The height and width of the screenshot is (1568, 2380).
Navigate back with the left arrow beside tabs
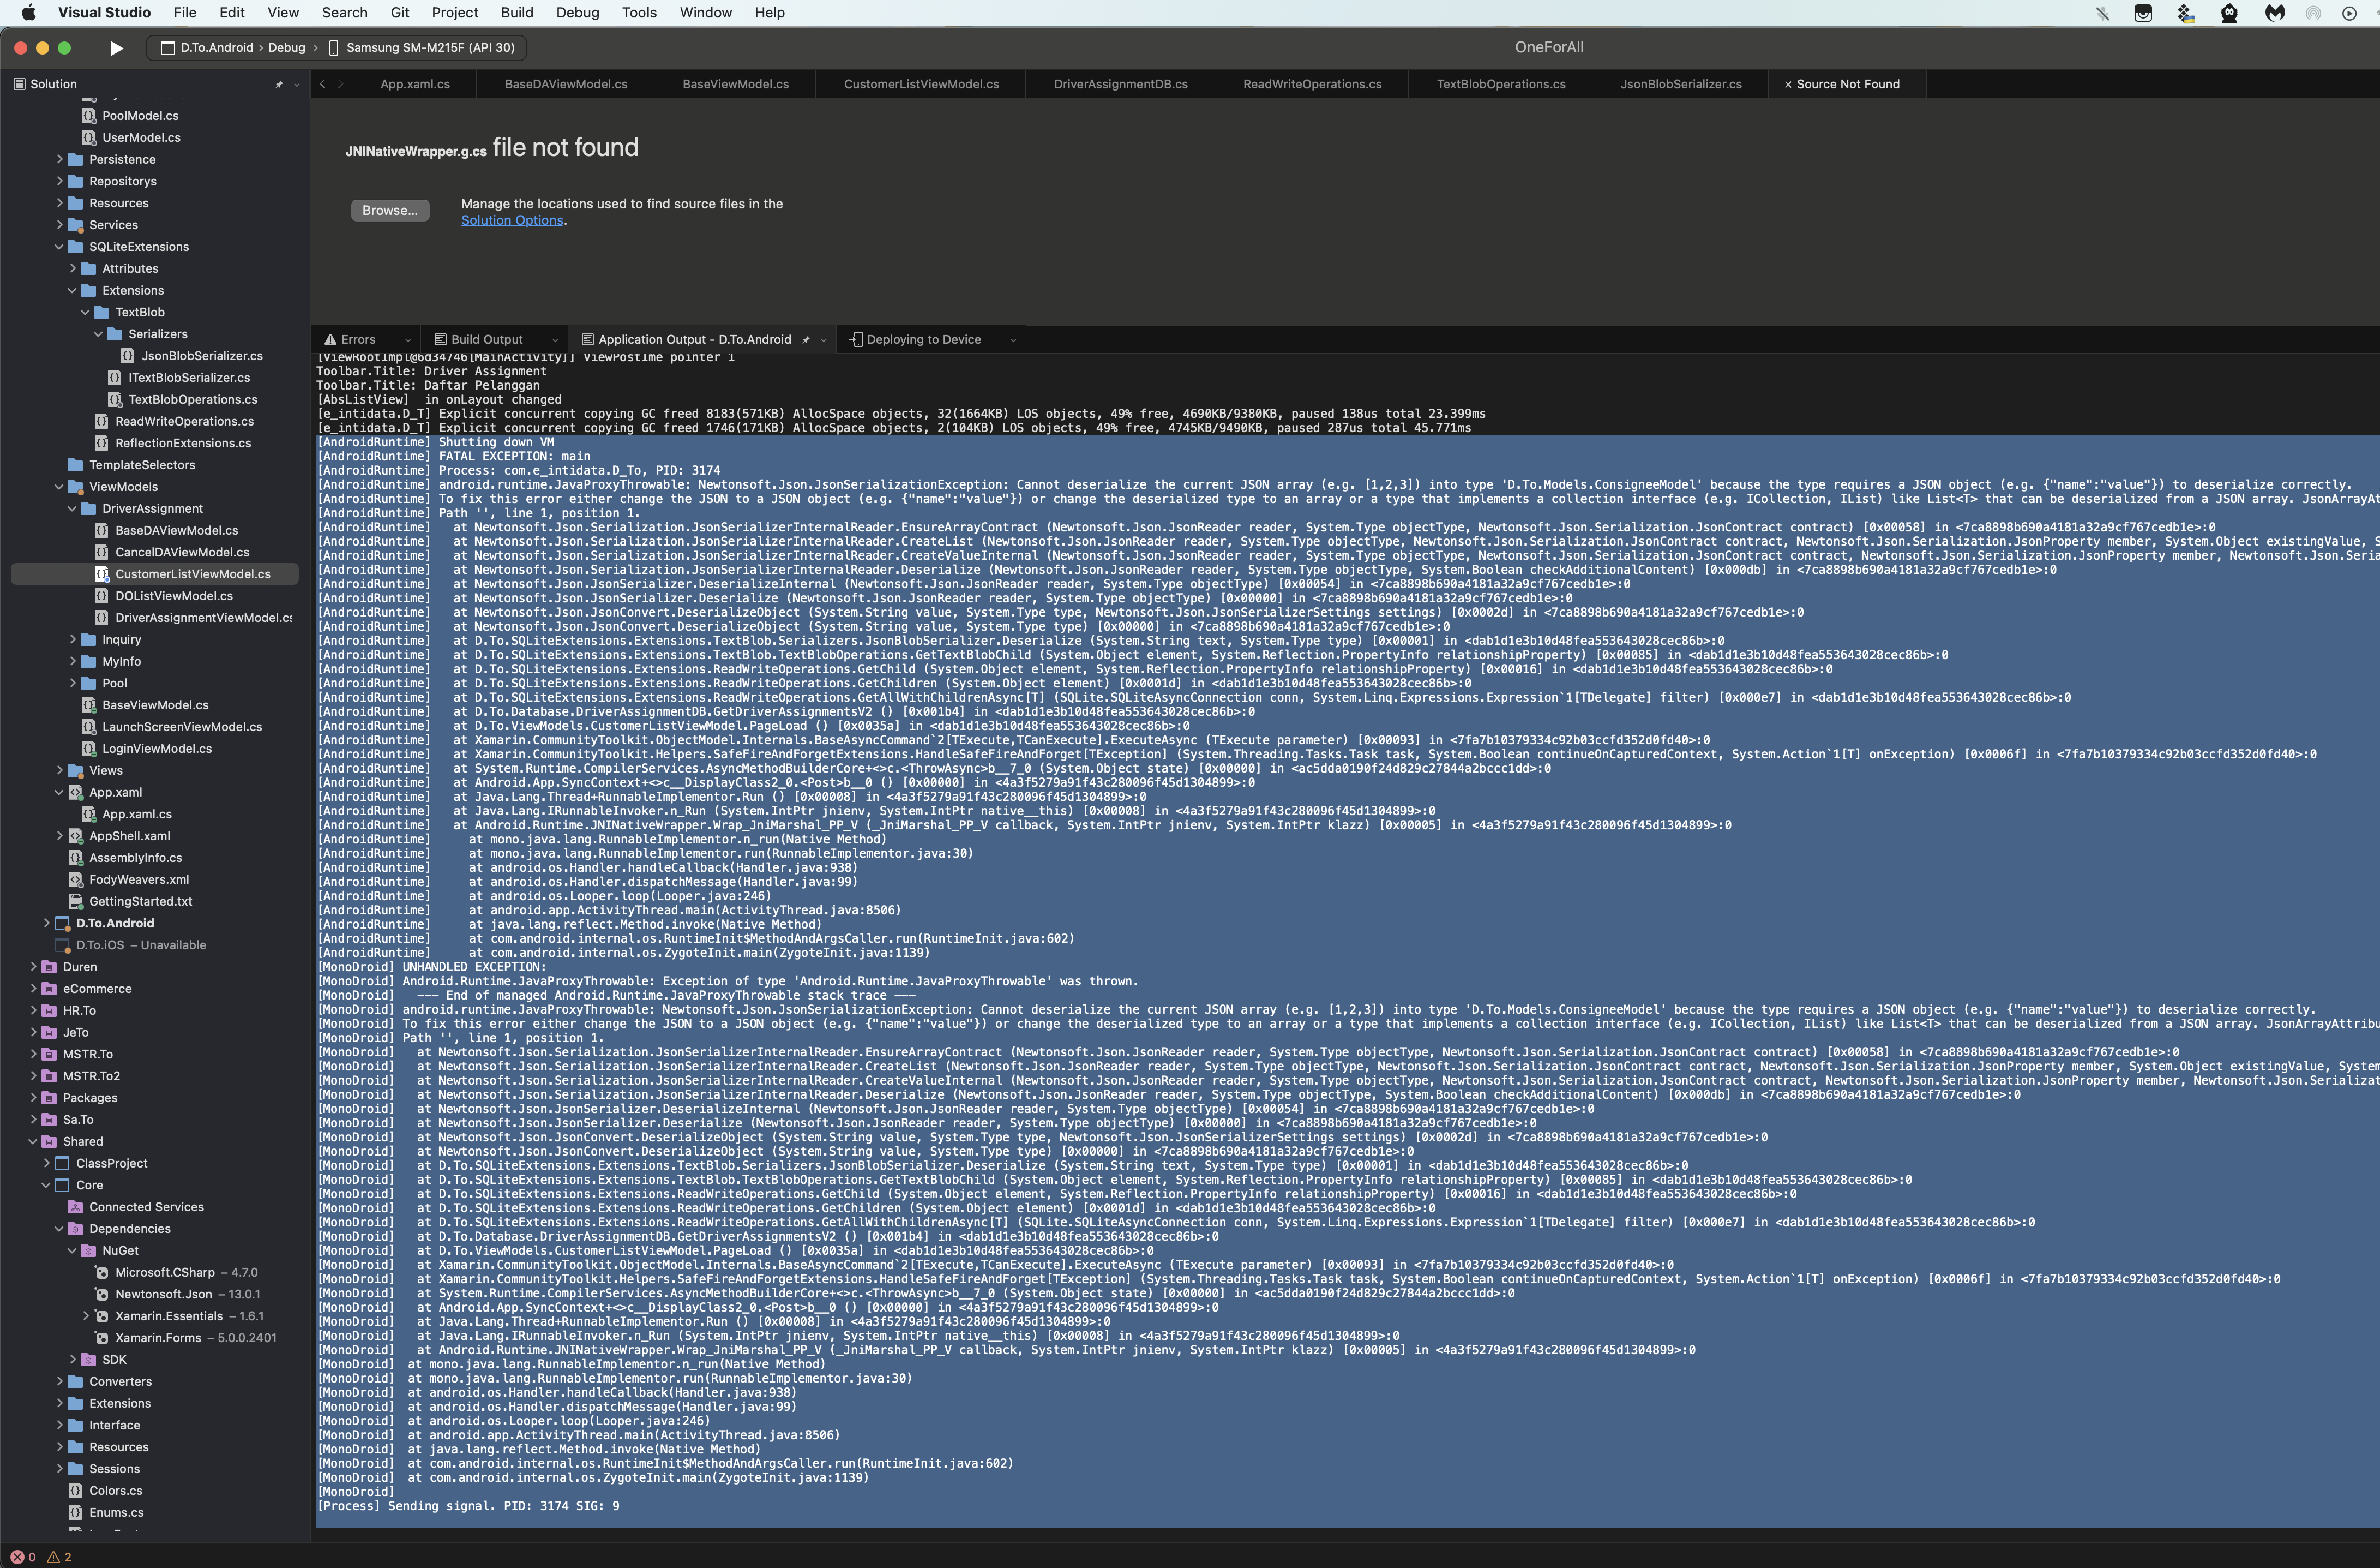[x=323, y=84]
